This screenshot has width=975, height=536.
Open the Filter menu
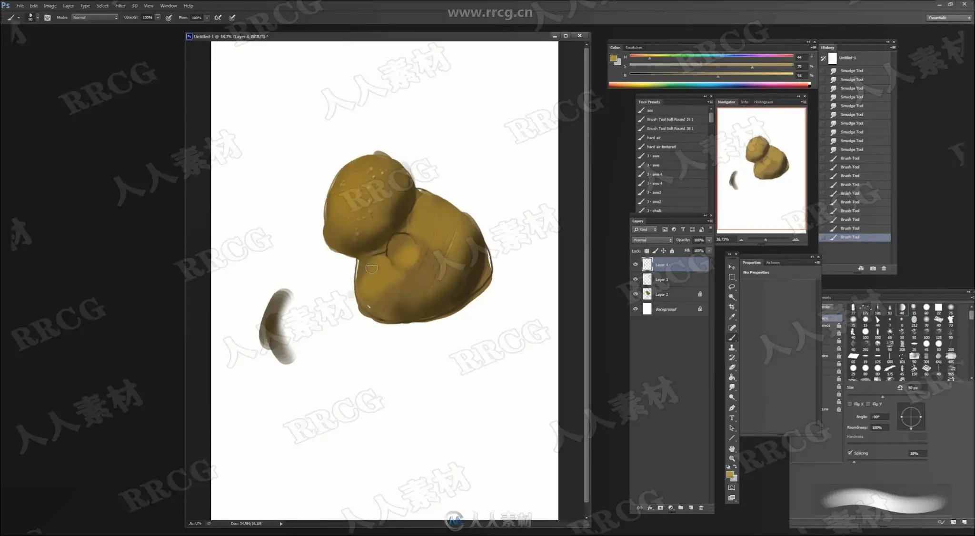pyautogui.click(x=120, y=6)
